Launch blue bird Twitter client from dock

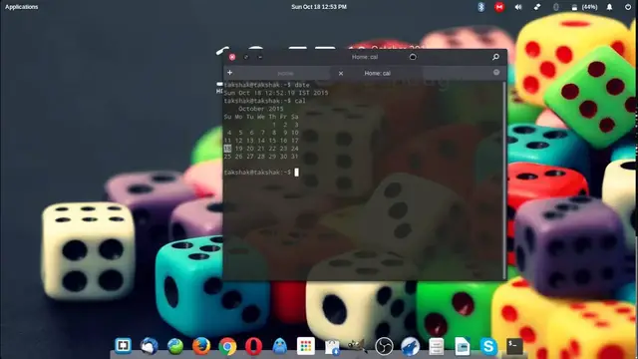coord(279,346)
